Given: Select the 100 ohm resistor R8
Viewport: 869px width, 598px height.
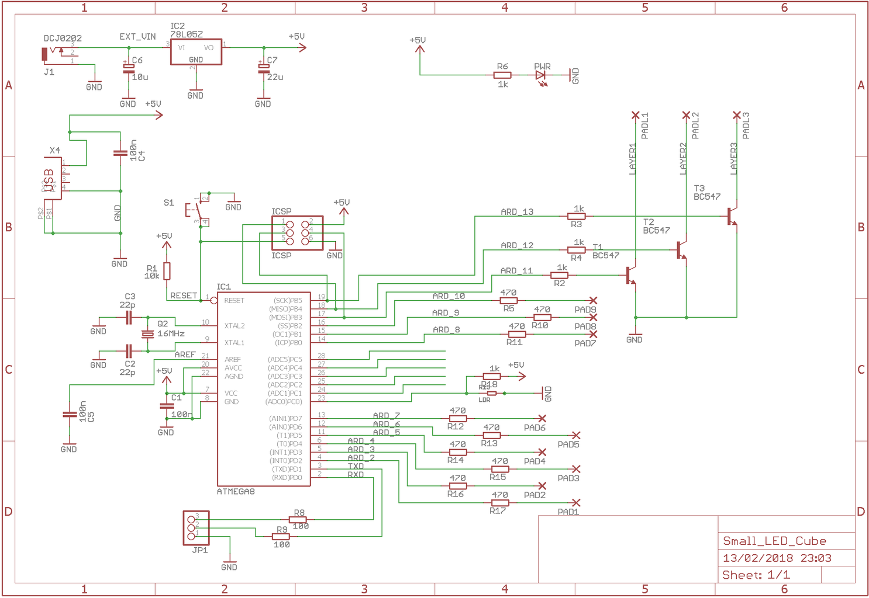Looking at the screenshot, I should [x=298, y=520].
